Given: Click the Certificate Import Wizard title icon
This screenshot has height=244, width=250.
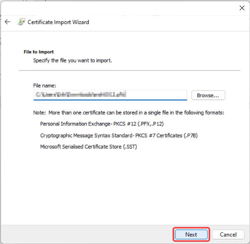Looking at the screenshot, I should [x=21, y=22].
